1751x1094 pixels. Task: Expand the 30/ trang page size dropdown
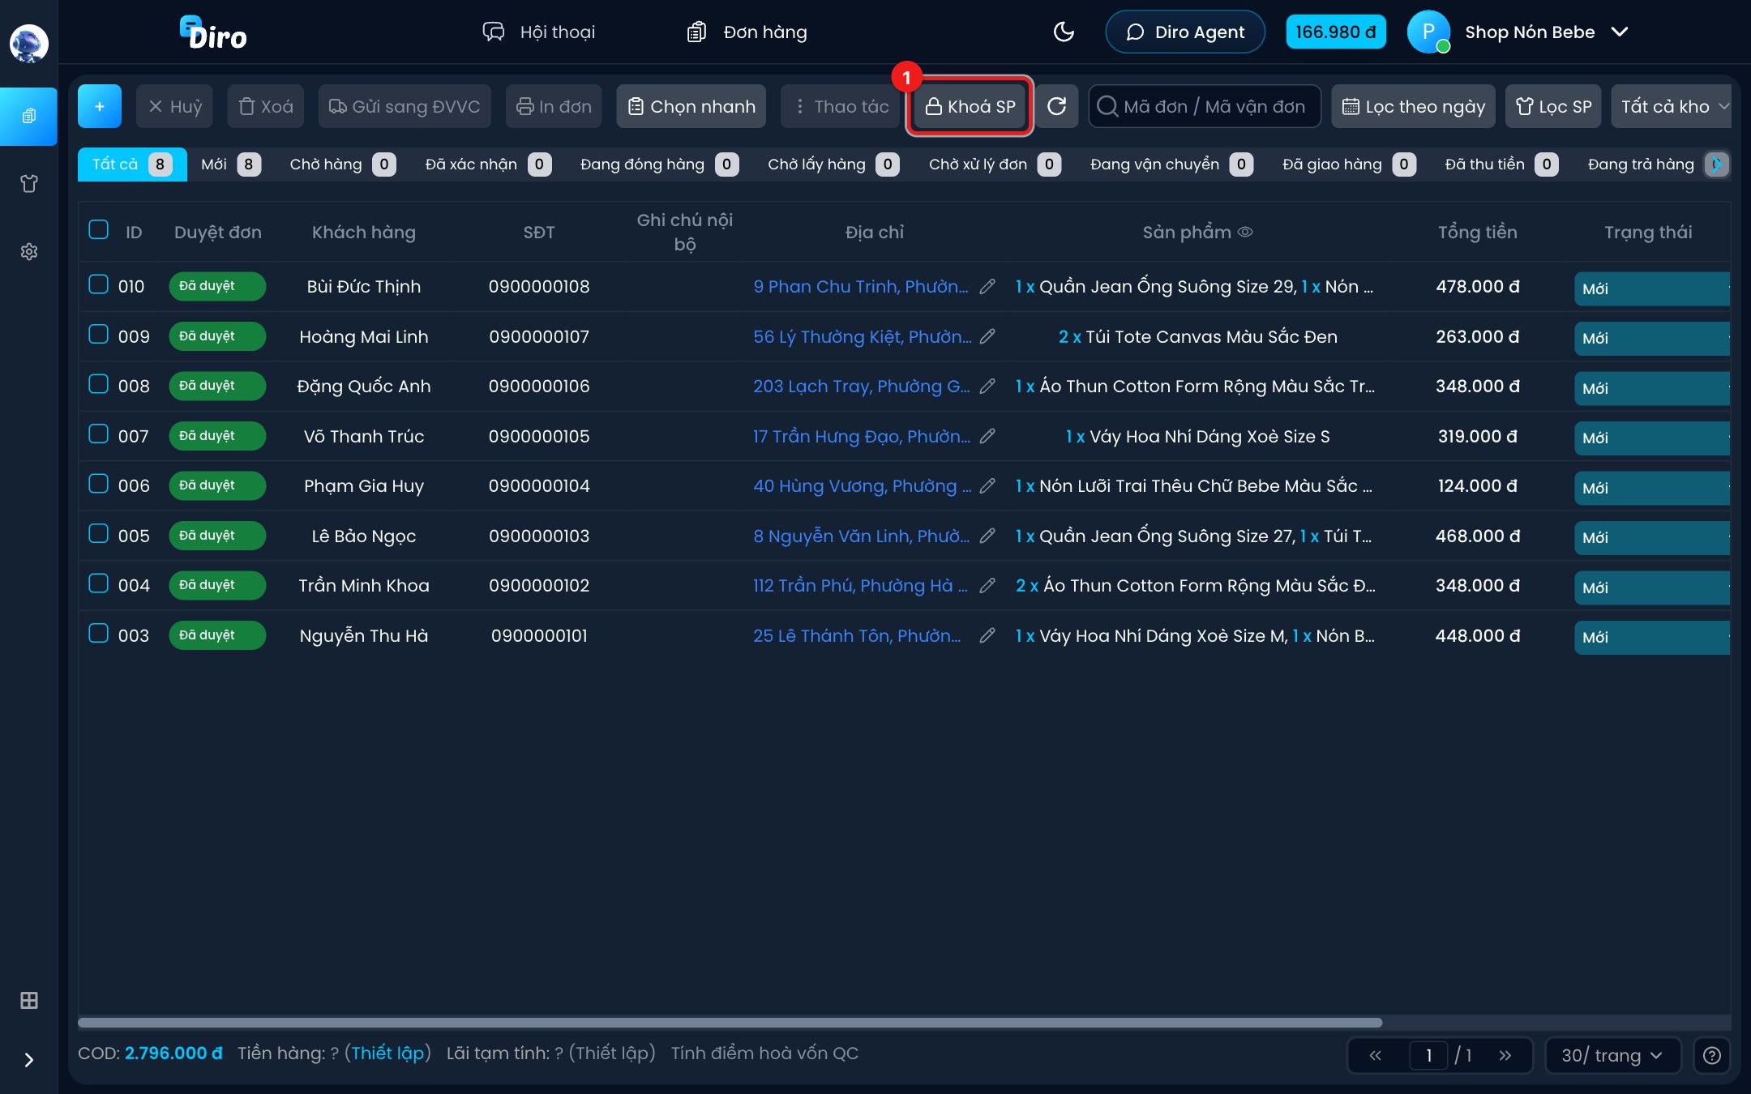pos(1612,1056)
